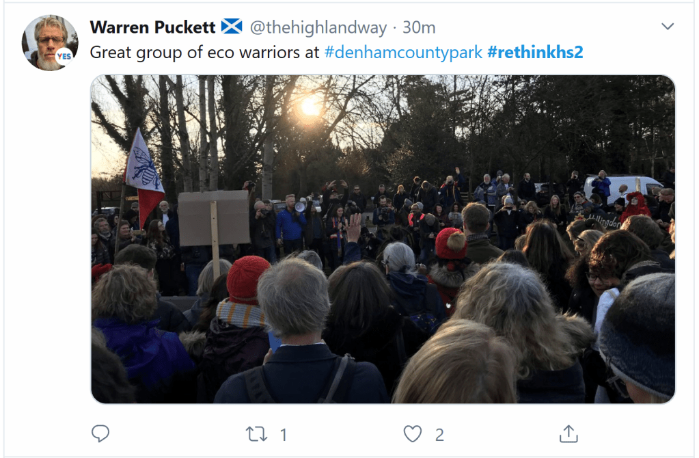View likes by clicking the count 2
The height and width of the screenshot is (458, 699).
[x=439, y=435]
